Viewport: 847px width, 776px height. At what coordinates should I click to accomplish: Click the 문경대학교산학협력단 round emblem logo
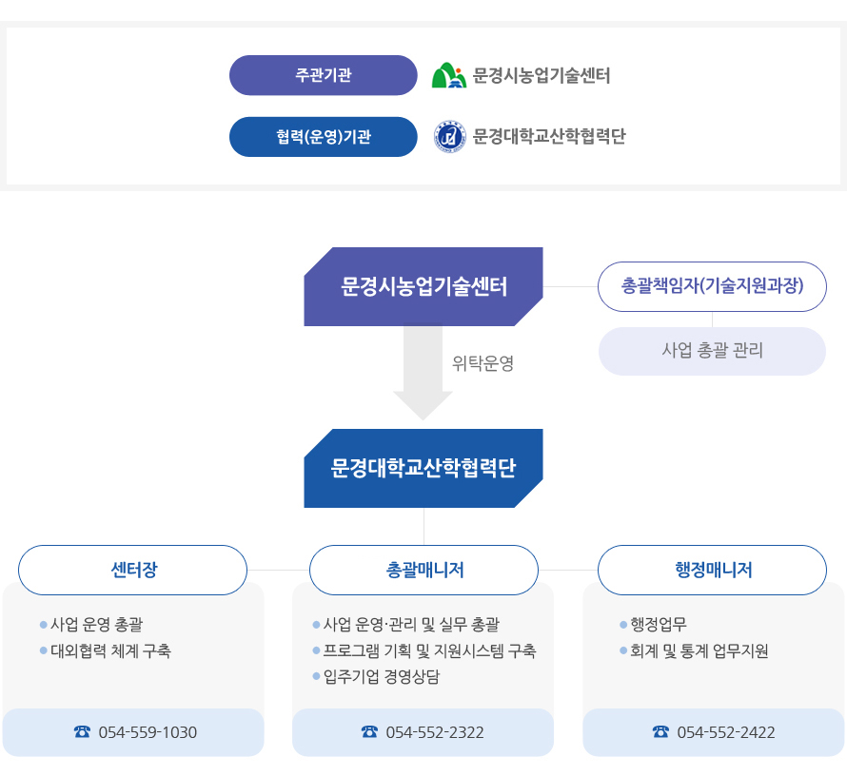coord(450,137)
